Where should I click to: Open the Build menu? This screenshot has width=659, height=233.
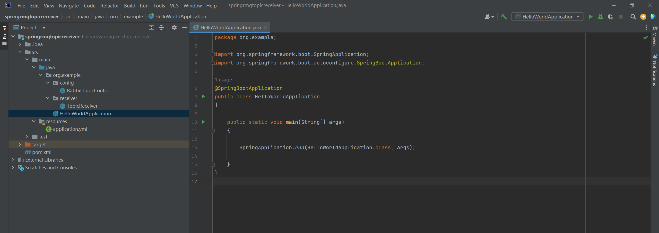click(129, 6)
